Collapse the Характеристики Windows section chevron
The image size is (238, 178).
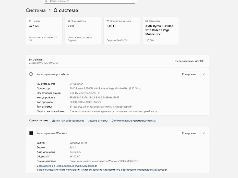click(x=204, y=133)
